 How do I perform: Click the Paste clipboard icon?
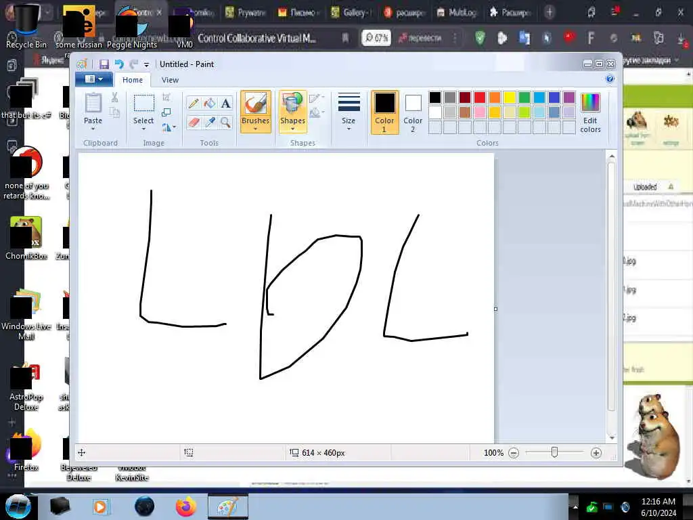(x=93, y=104)
